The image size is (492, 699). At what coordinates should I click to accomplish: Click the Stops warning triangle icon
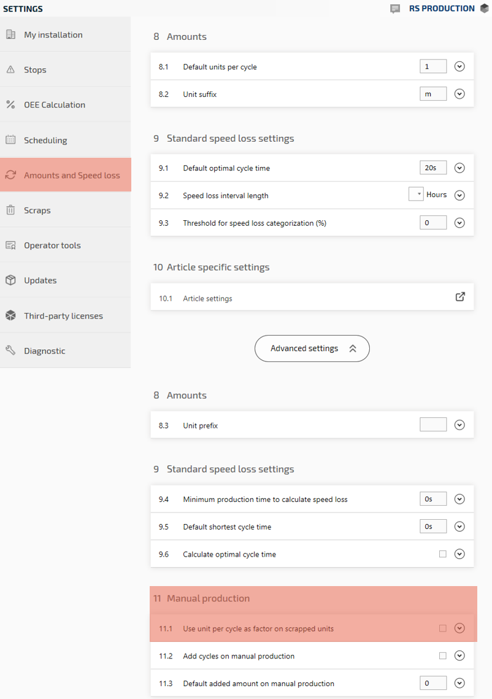pos(10,70)
